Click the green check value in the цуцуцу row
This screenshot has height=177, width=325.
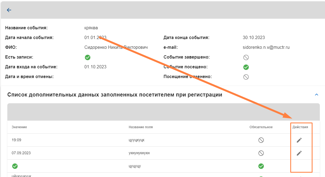pyautogui.click(x=15, y=166)
